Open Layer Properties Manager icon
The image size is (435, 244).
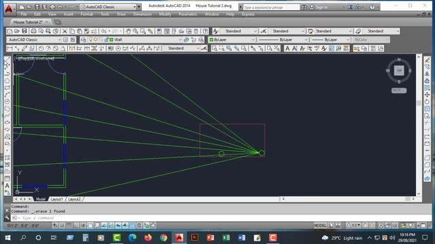(x=84, y=40)
